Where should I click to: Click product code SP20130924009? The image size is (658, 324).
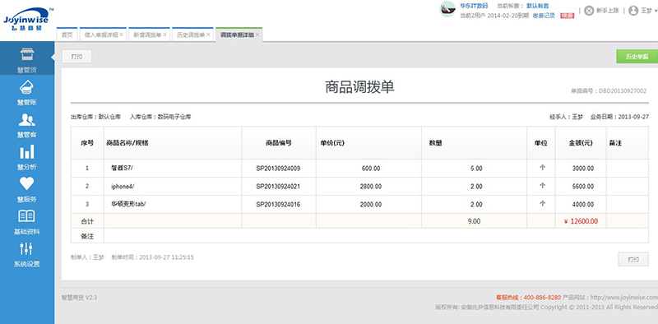tap(278, 169)
